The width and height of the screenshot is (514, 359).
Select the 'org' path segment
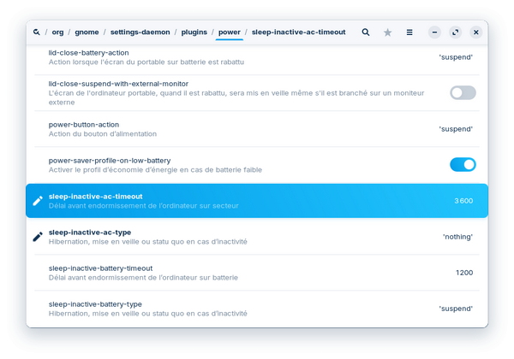tap(58, 32)
